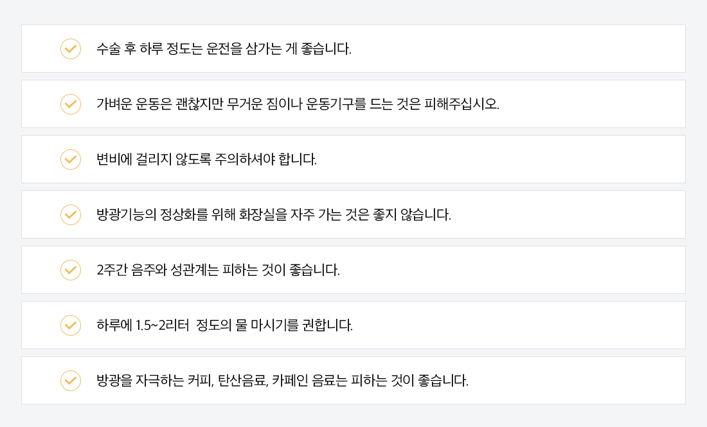707x427 pixels.
Task: Click the blank right side of the exercise card
Action: pos(591,104)
